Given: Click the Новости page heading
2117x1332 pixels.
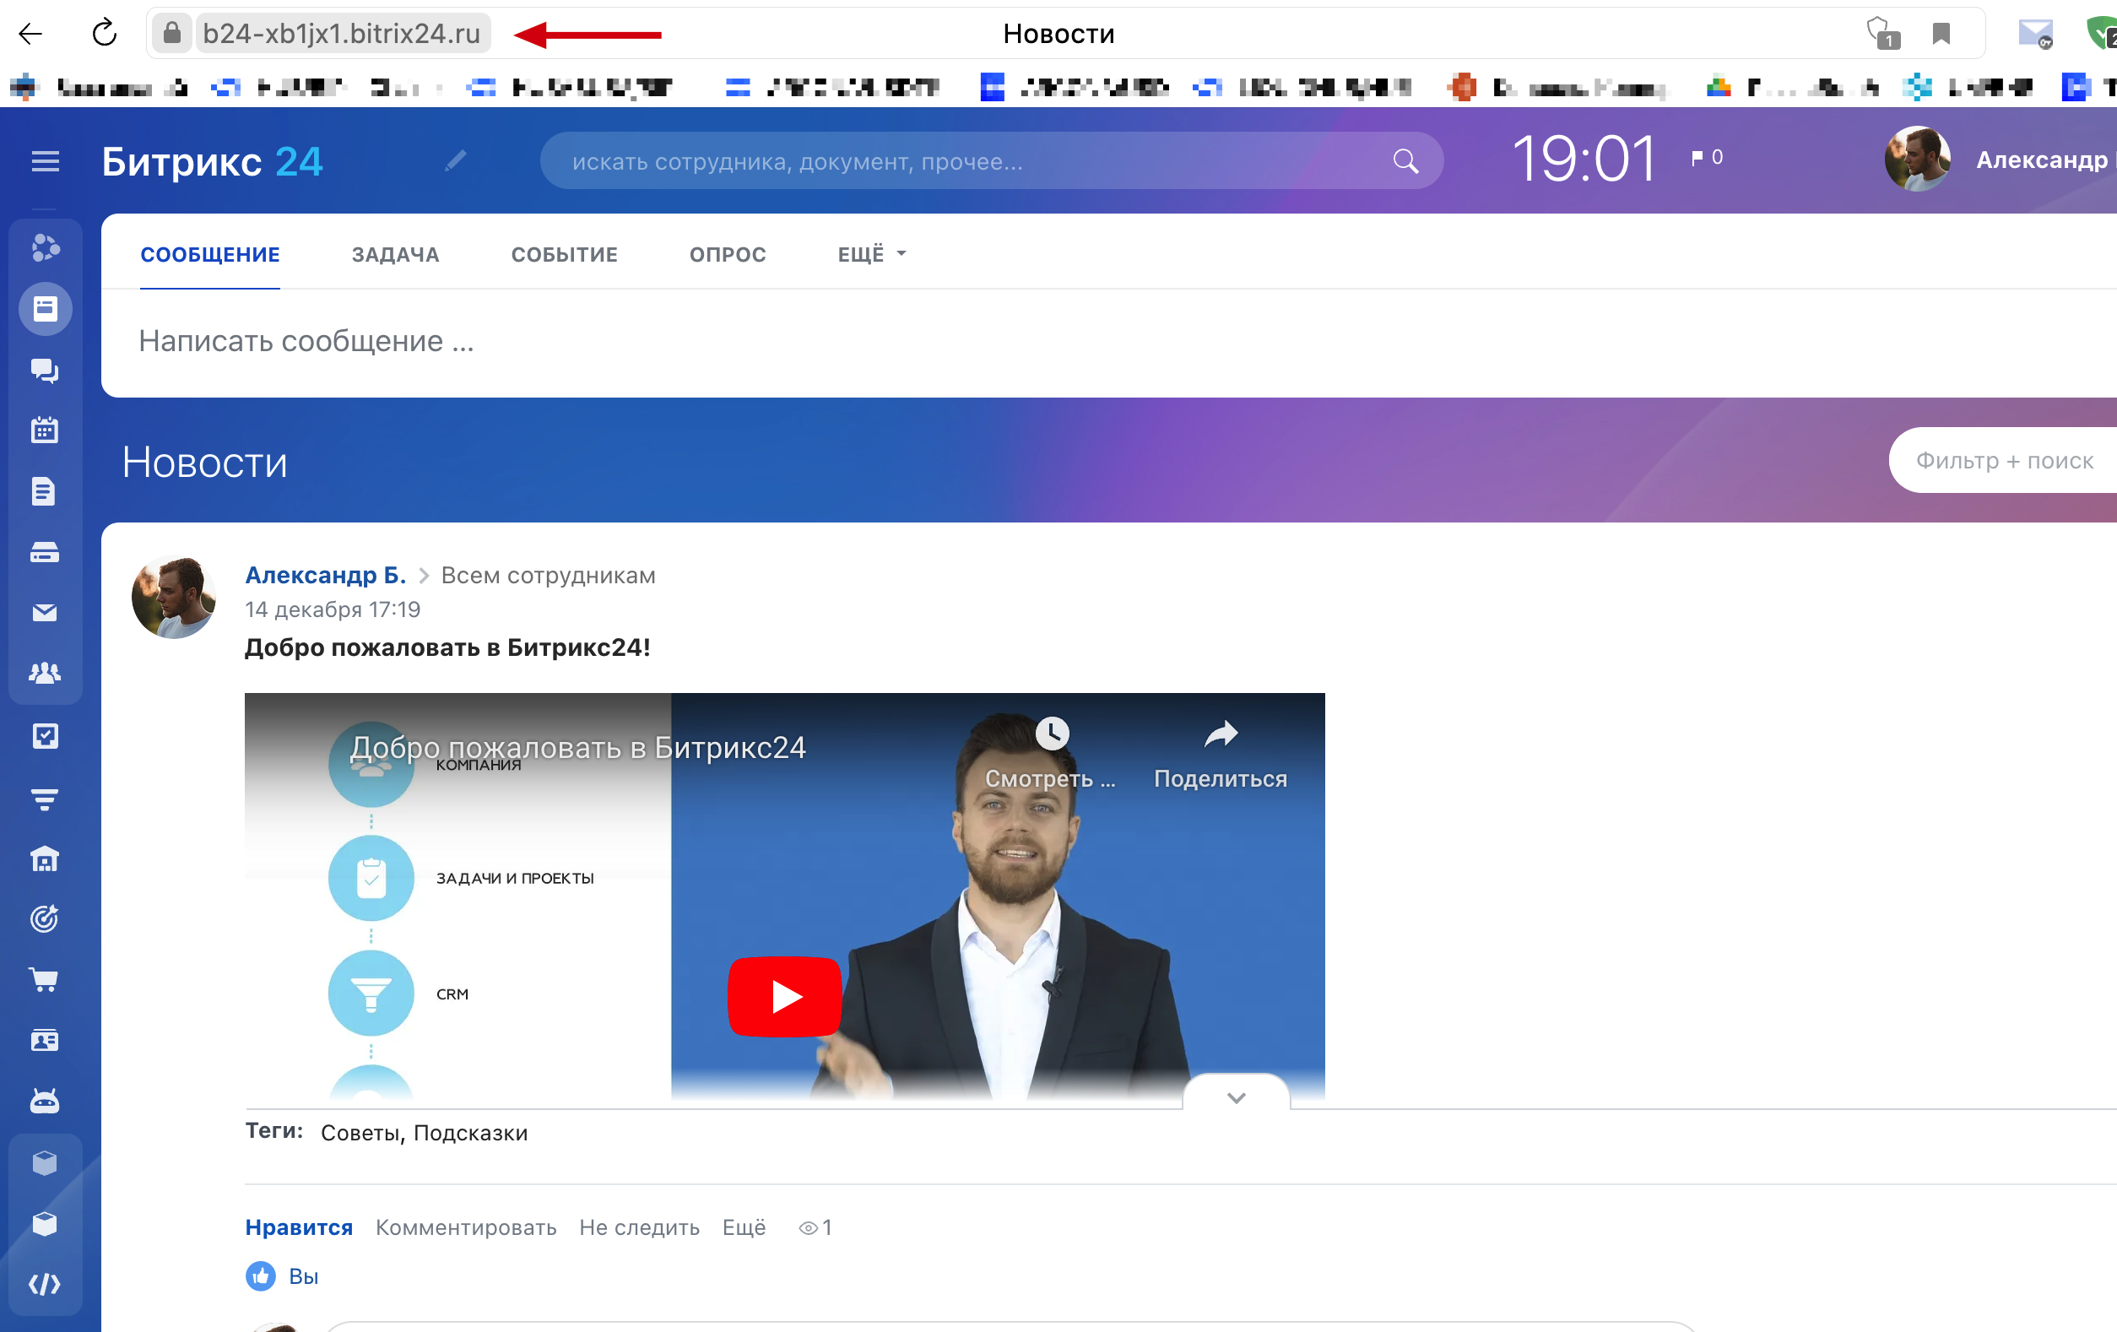Looking at the screenshot, I should coord(205,463).
